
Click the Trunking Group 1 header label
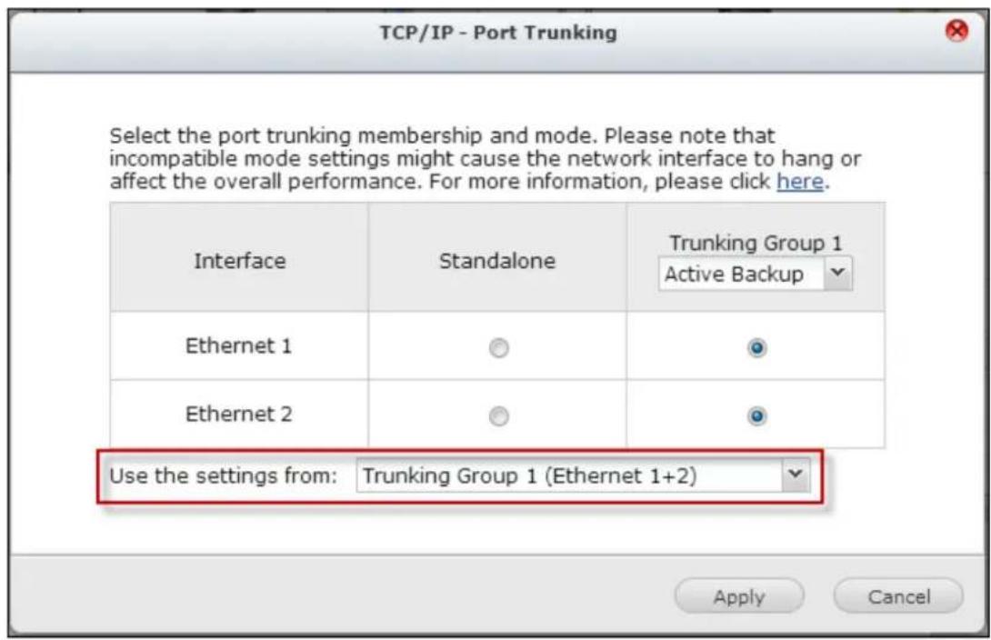[x=754, y=244]
